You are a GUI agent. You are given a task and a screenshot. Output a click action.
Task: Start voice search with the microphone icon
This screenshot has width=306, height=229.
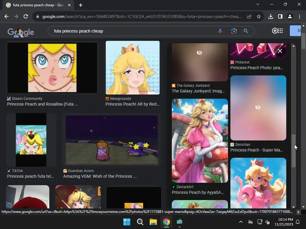[220, 31]
